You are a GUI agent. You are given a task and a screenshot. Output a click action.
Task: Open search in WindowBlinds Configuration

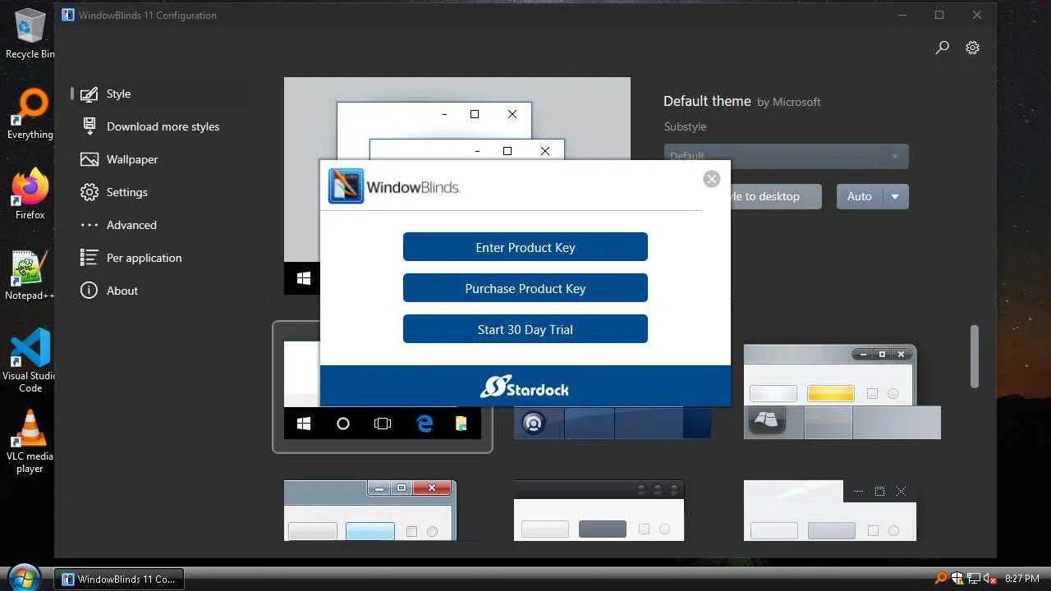coord(943,48)
